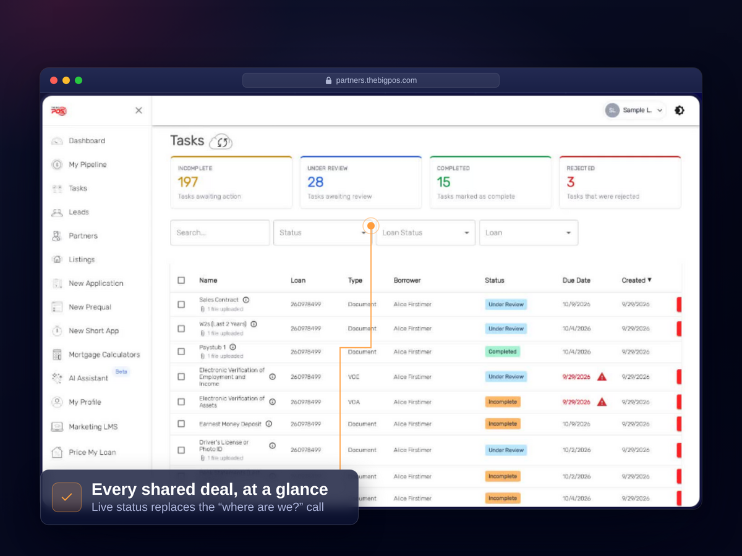Screen dimensions: 742x556
Task: Open New Short App in the sidebar
Action: tap(93, 331)
